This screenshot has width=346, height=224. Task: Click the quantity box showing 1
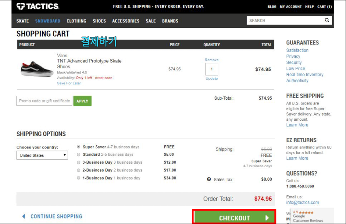212,69
